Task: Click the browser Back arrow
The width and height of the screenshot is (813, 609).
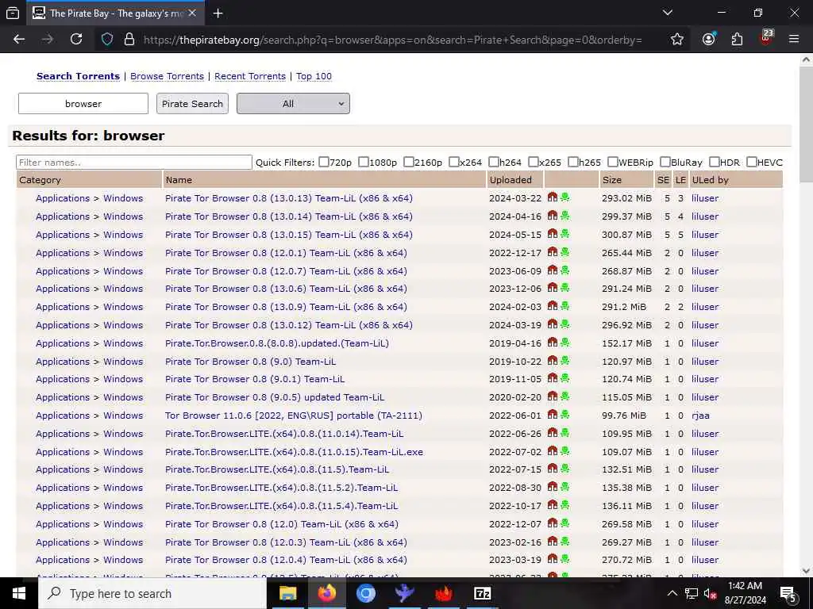Action: click(x=19, y=40)
